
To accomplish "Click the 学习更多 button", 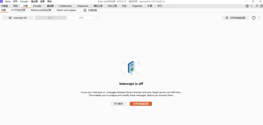I will pos(119,104).
